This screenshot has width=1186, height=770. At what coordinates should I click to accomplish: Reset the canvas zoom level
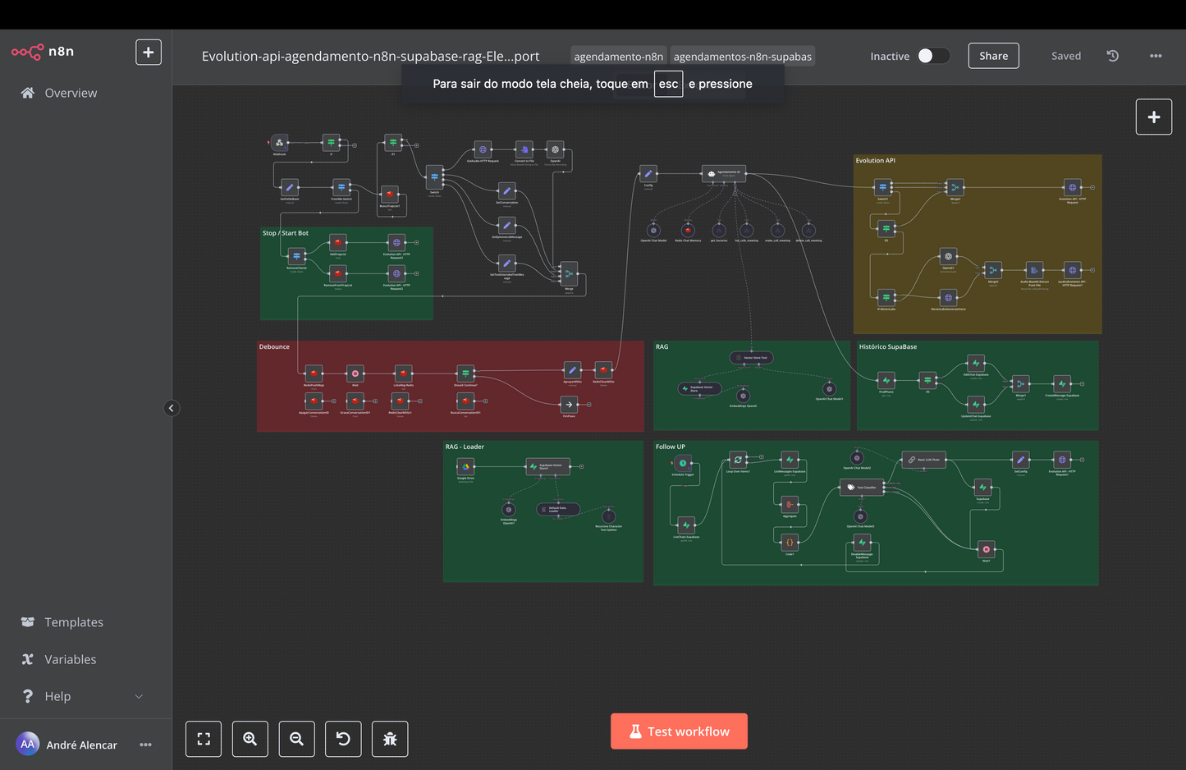343,739
